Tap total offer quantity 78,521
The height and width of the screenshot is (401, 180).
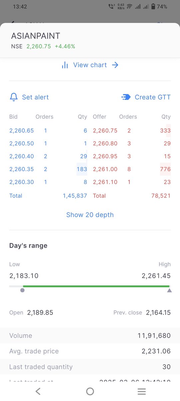click(161, 195)
